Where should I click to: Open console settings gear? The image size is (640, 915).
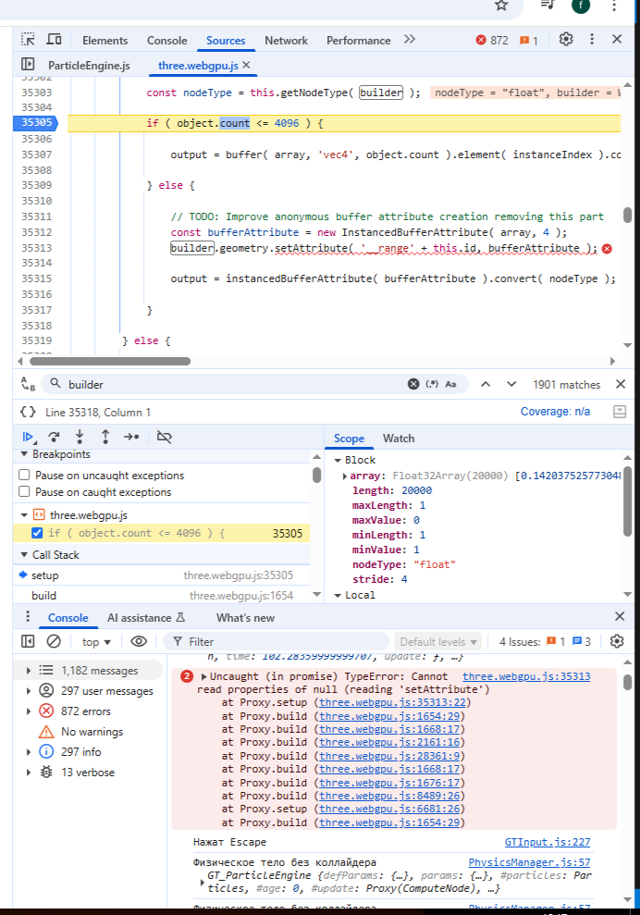[617, 641]
